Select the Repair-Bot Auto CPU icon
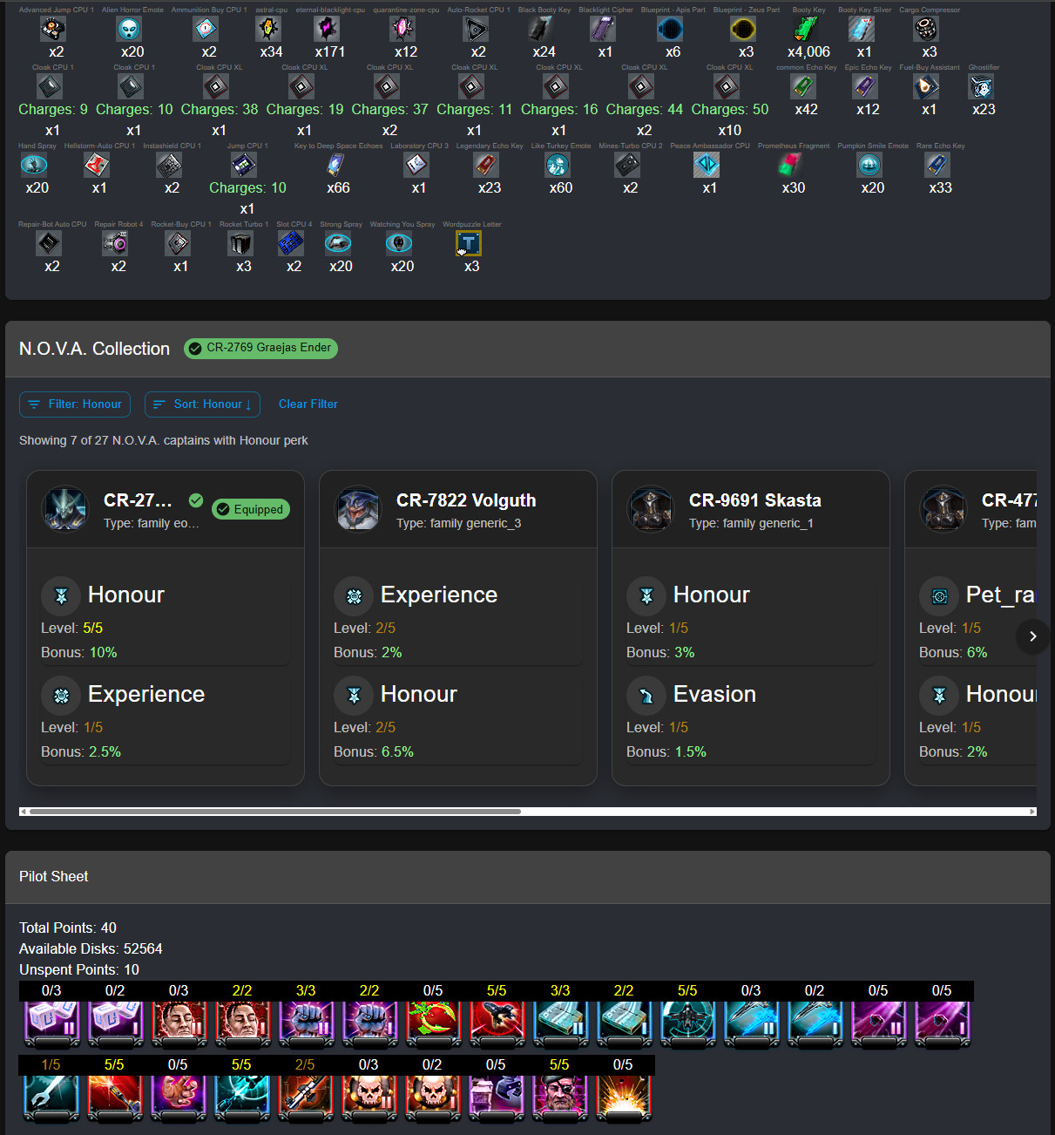The image size is (1055, 1135). point(49,244)
